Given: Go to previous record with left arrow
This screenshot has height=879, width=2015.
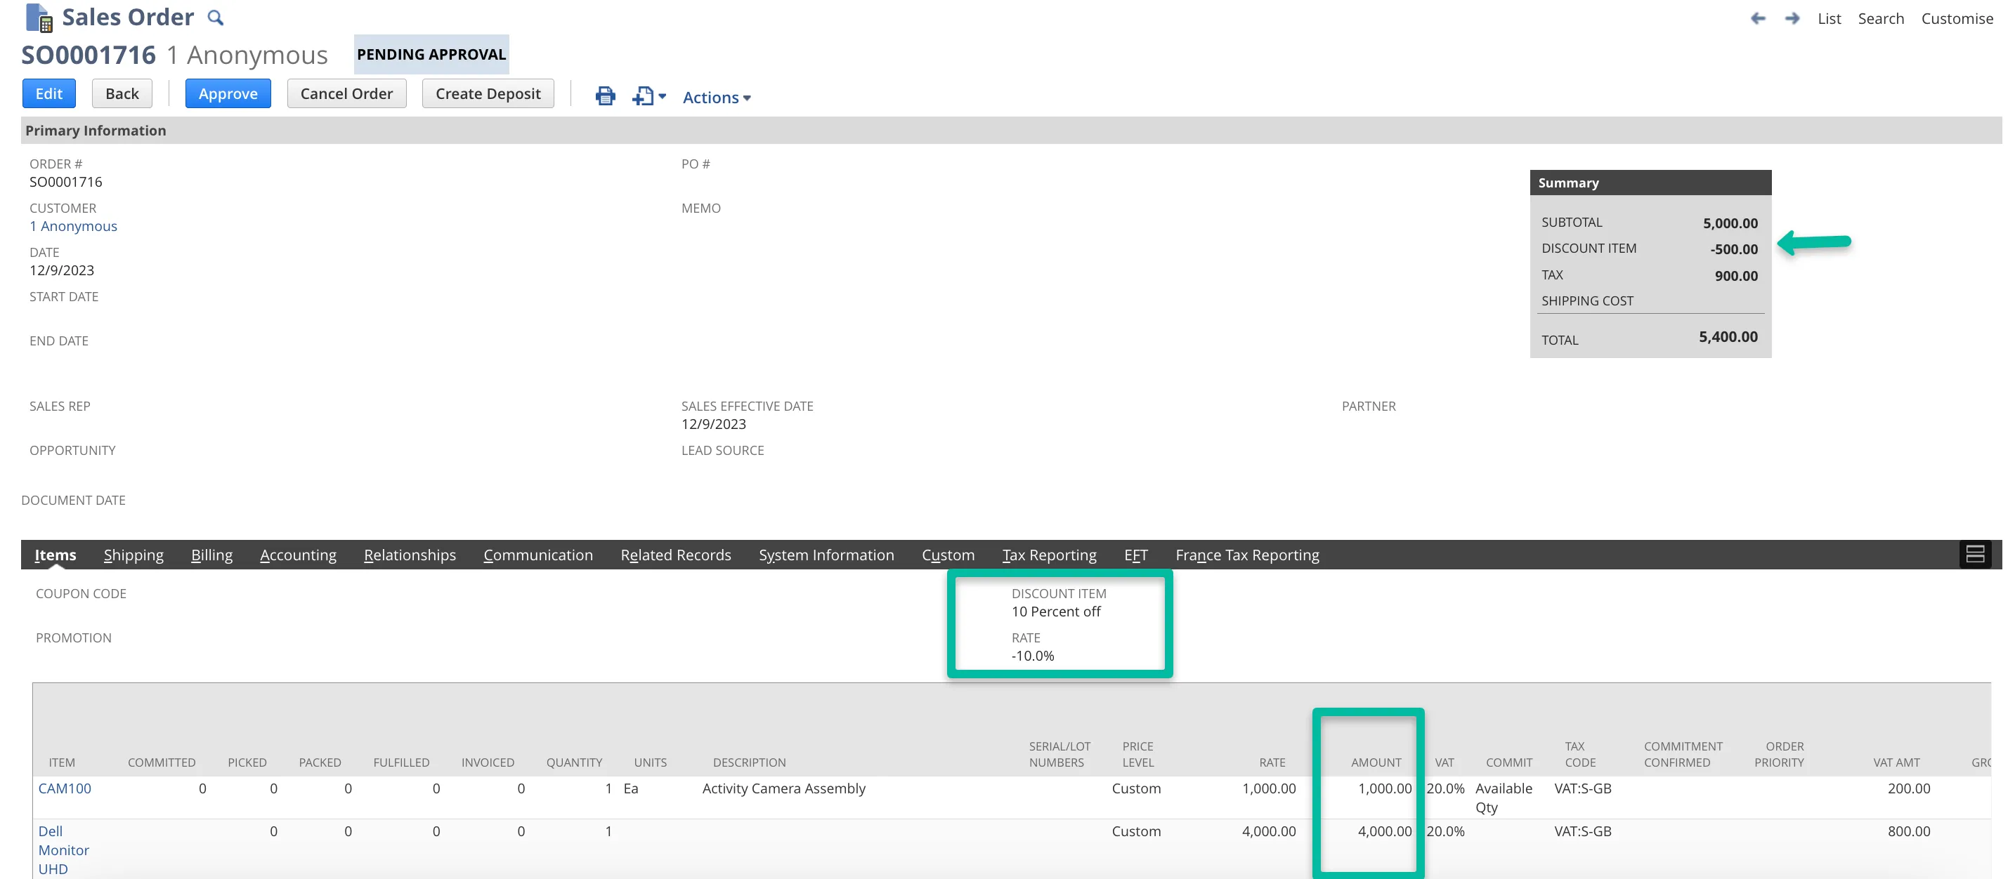Looking at the screenshot, I should pyautogui.click(x=1758, y=18).
